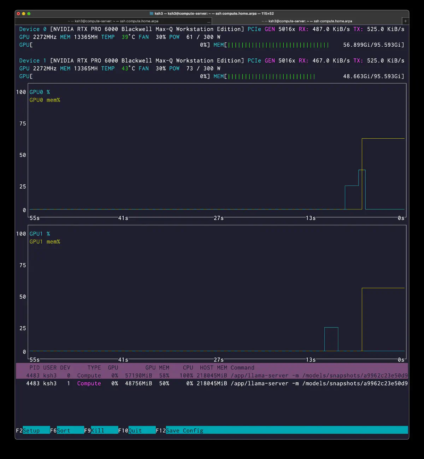
Task: Click the 73 / 300 W power reading
Action: (204, 68)
